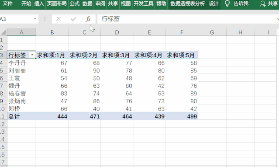Image resolution: width=279 pixels, height=167 pixels.
Task: Open the 设计 tab
Action: (214, 3)
